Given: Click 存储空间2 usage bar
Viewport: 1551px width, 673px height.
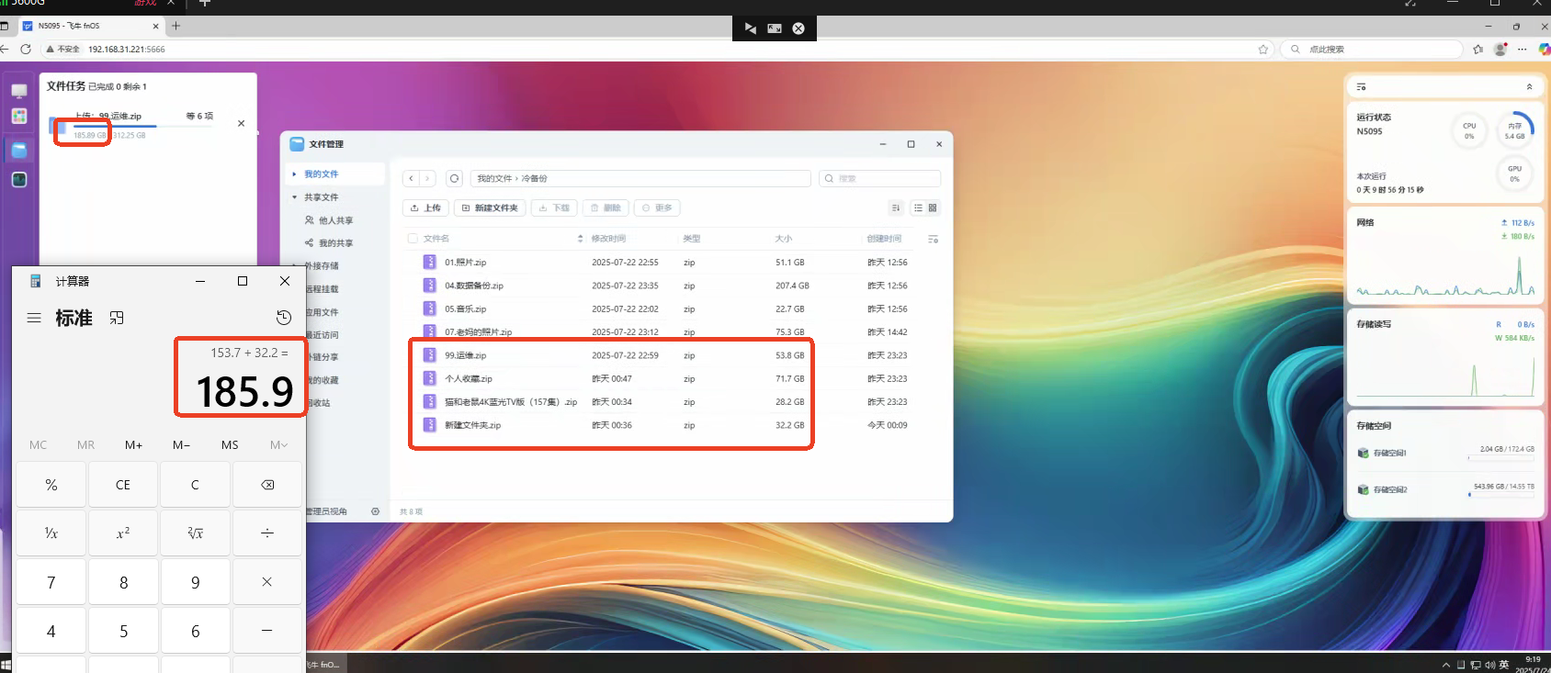Looking at the screenshot, I should pyautogui.click(x=1501, y=494).
